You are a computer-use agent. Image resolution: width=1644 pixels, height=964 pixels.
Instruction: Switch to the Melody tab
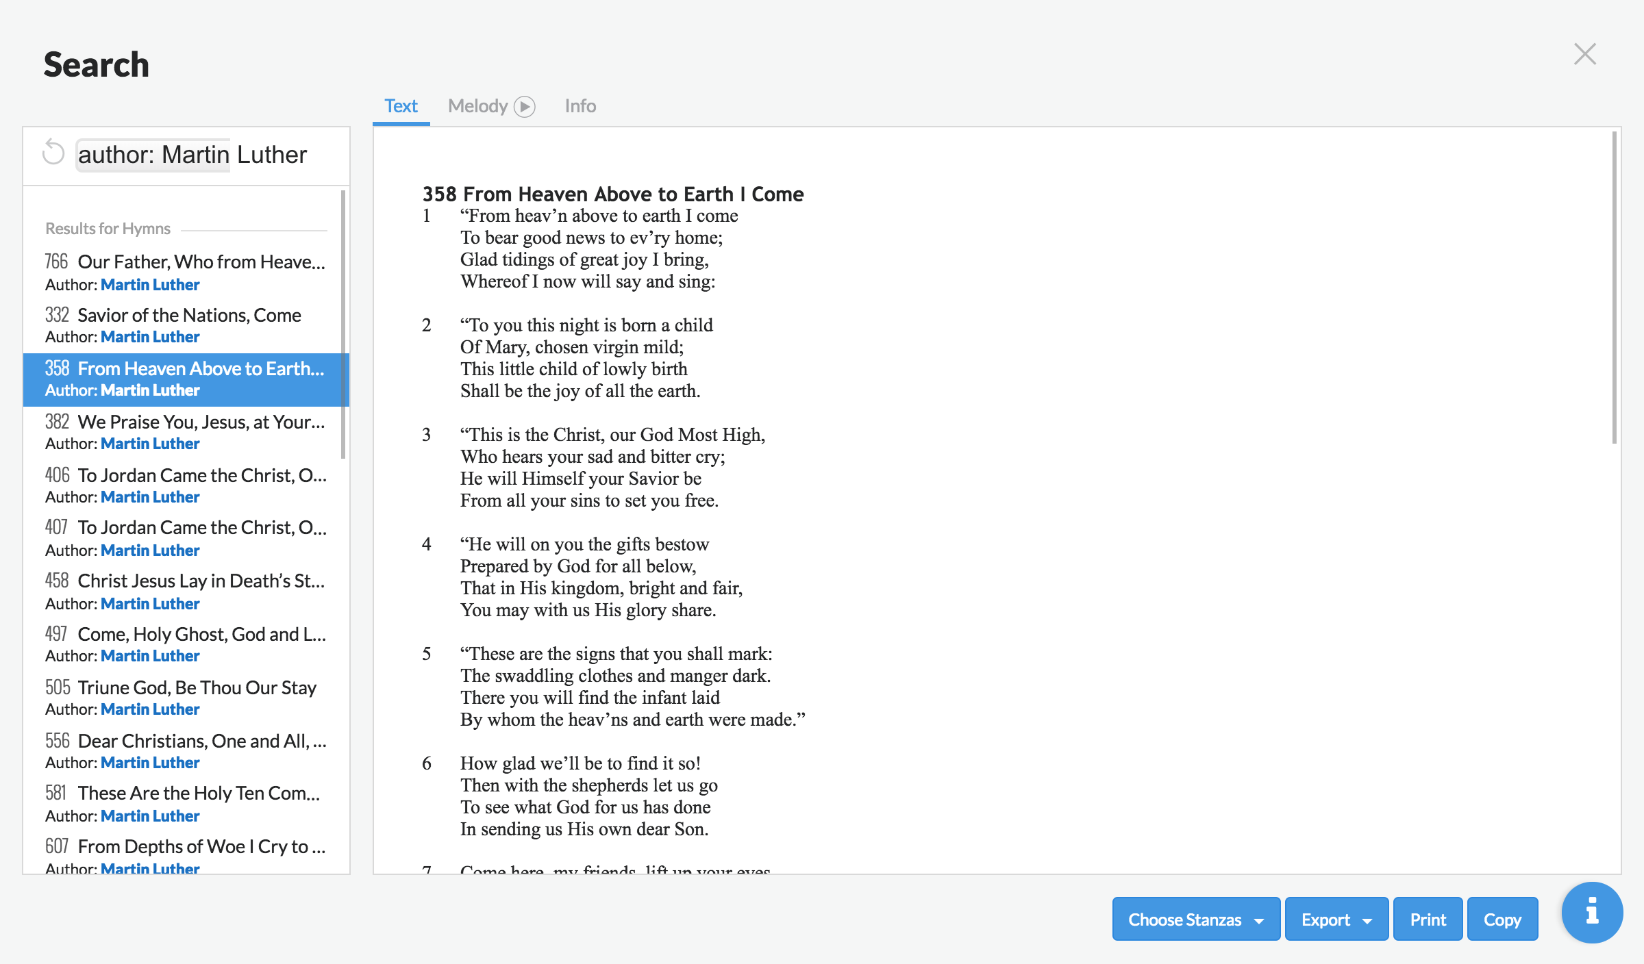pos(477,106)
